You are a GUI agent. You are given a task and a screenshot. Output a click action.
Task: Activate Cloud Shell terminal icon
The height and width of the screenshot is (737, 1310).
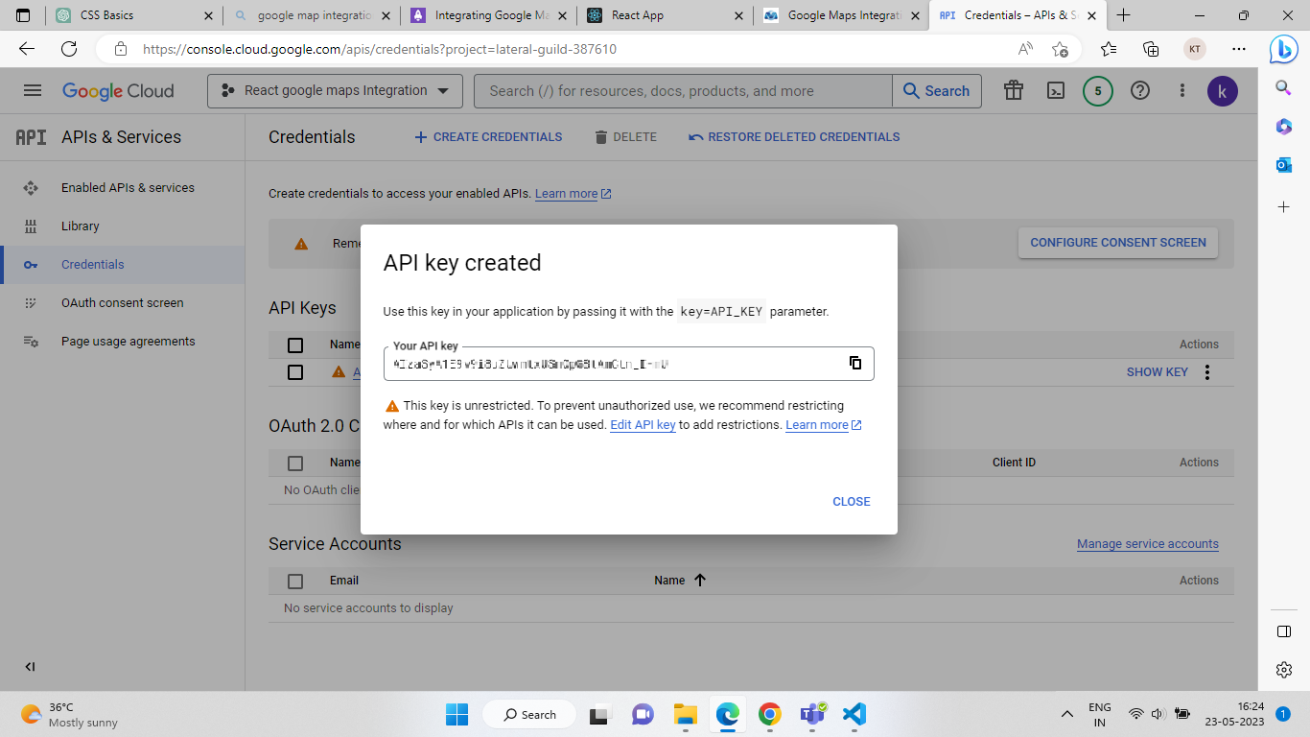(x=1055, y=91)
